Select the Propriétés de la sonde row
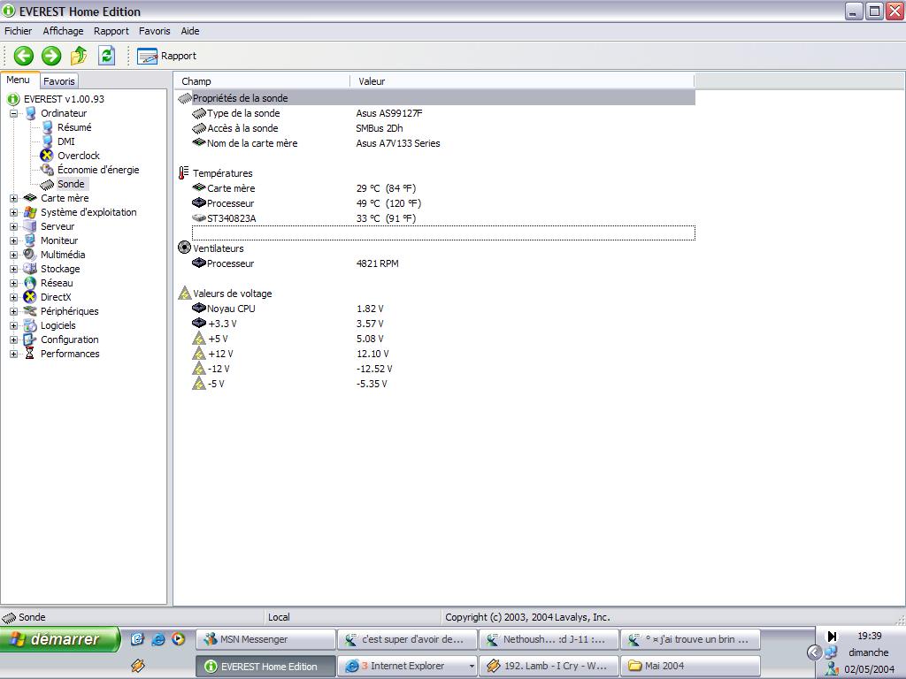Image resolution: width=906 pixels, height=679 pixels. pyautogui.click(x=435, y=98)
